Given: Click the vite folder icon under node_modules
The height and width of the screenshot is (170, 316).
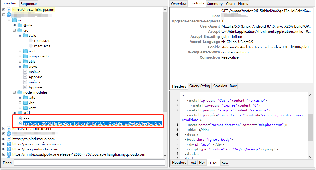Looking at the screenshot, I should [25, 103].
